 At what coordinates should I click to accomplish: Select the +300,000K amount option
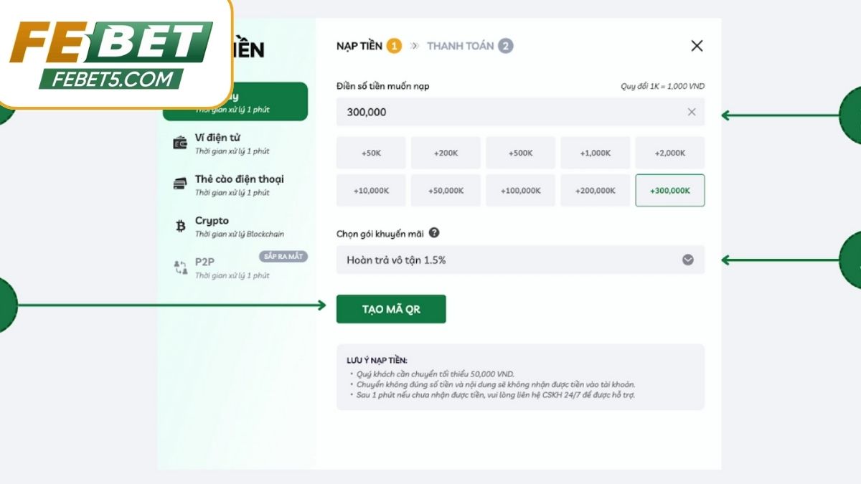pyautogui.click(x=669, y=191)
